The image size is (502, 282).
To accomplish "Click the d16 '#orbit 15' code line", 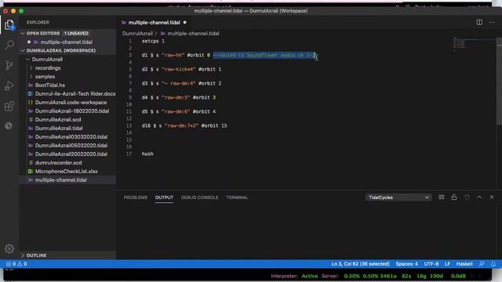I will pos(184,126).
